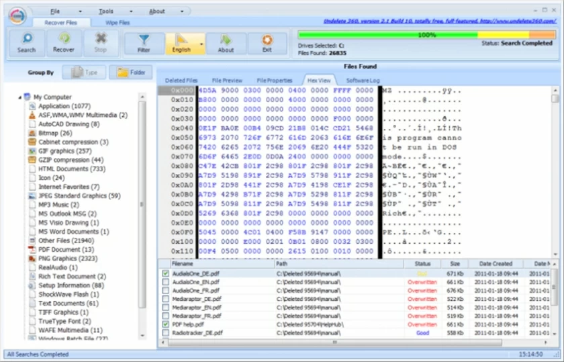Select Cabinet compression (3) category icon
Viewport: 564px width, 362px height.
tap(32, 142)
